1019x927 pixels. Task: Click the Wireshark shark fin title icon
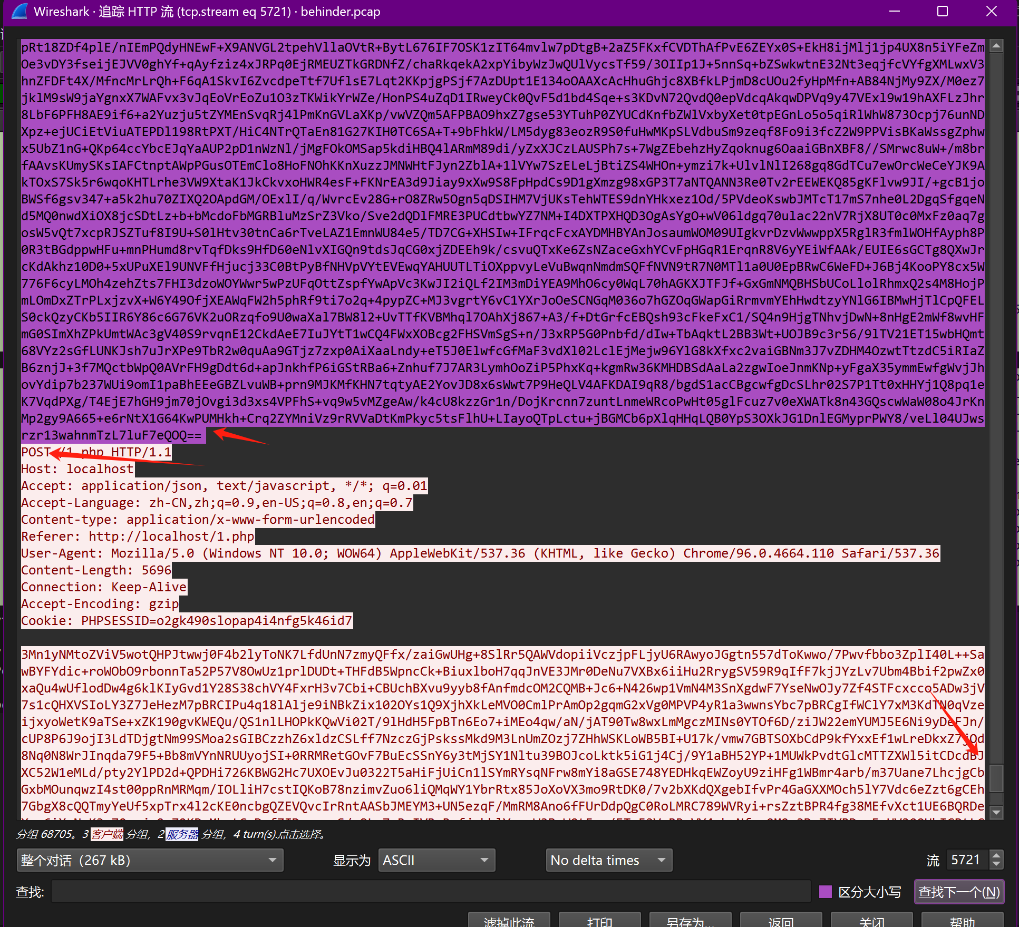19,12
